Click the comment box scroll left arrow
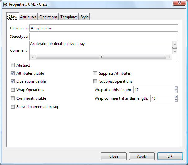188x165 pixels. [x=33, y=57]
